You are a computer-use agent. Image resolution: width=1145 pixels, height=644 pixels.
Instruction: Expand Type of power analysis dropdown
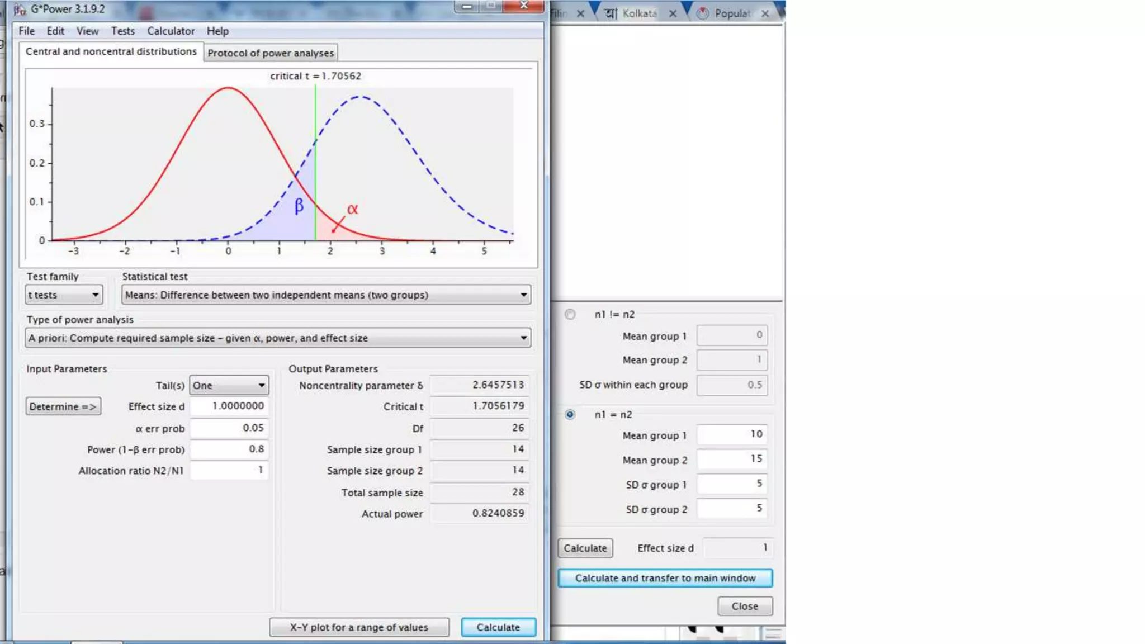(x=278, y=338)
